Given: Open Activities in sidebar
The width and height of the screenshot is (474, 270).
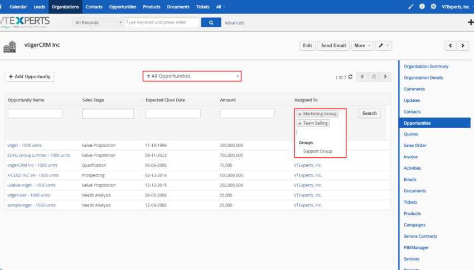Looking at the screenshot, I should (x=412, y=168).
